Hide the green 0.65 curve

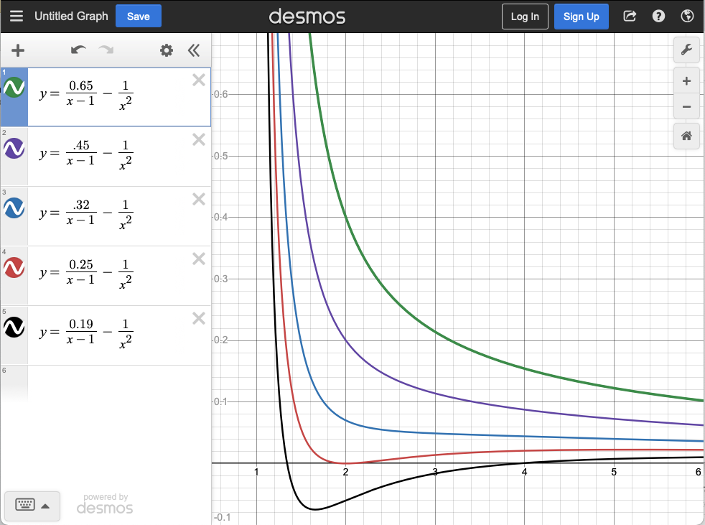point(14,88)
